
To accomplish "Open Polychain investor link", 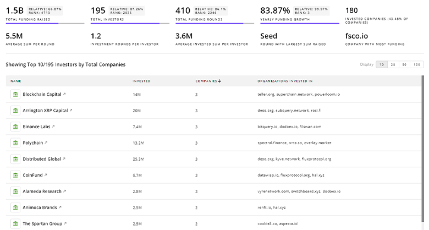I will pyautogui.click(x=33, y=143).
